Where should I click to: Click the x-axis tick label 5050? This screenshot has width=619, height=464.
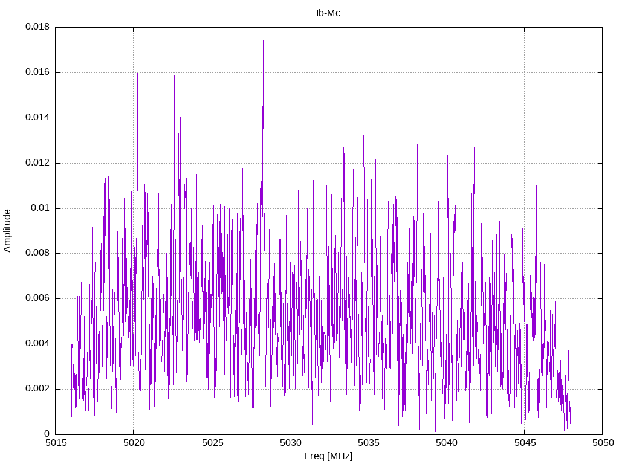603,443
